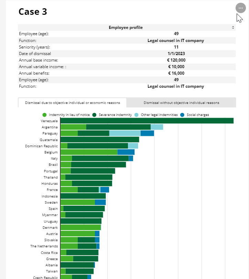Click Paraguay's social charges bar segment
Image resolution: width=249 pixels, height=279 pixels.
[147, 133]
